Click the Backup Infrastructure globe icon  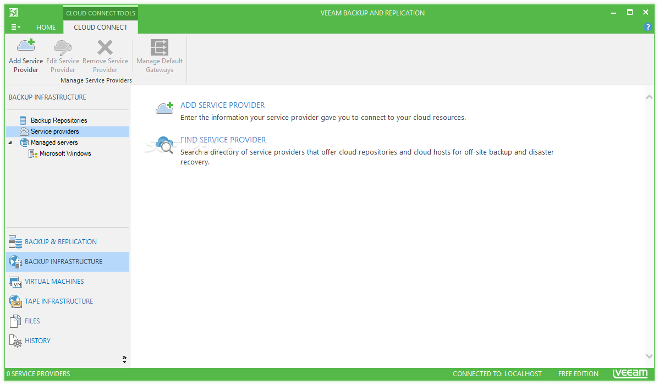[15, 262]
